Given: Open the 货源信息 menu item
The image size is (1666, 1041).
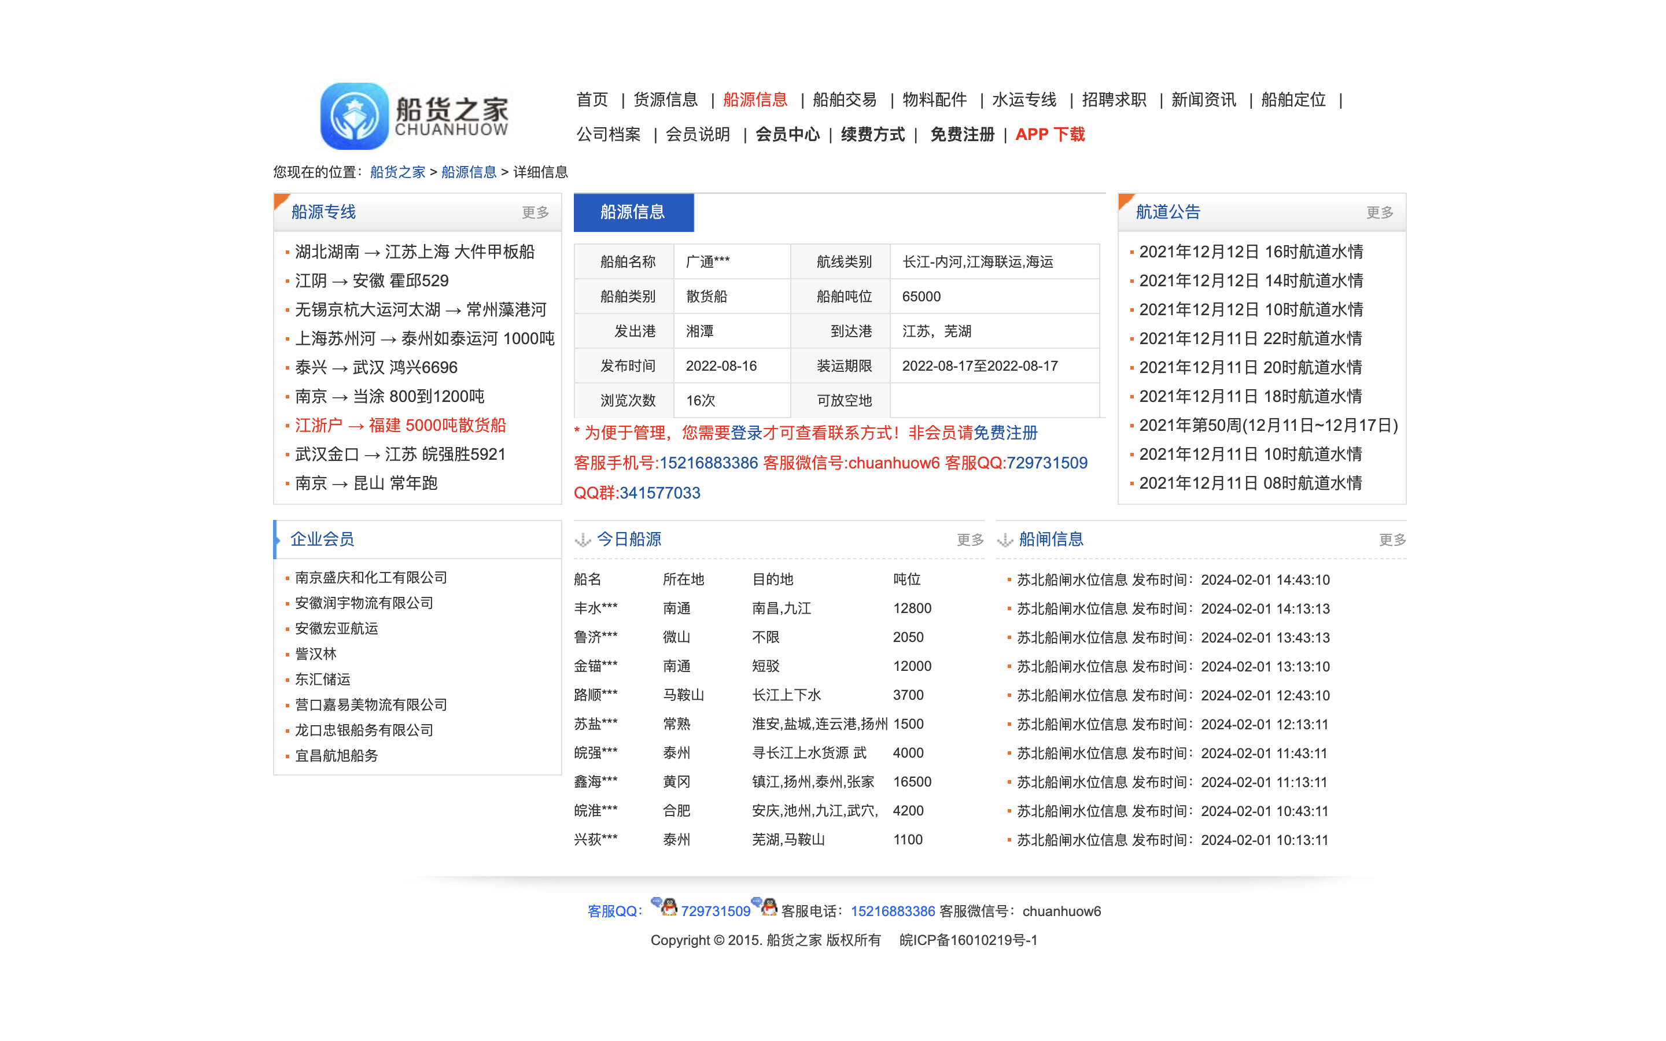Looking at the screenshot, I should [x=665, y=101].
